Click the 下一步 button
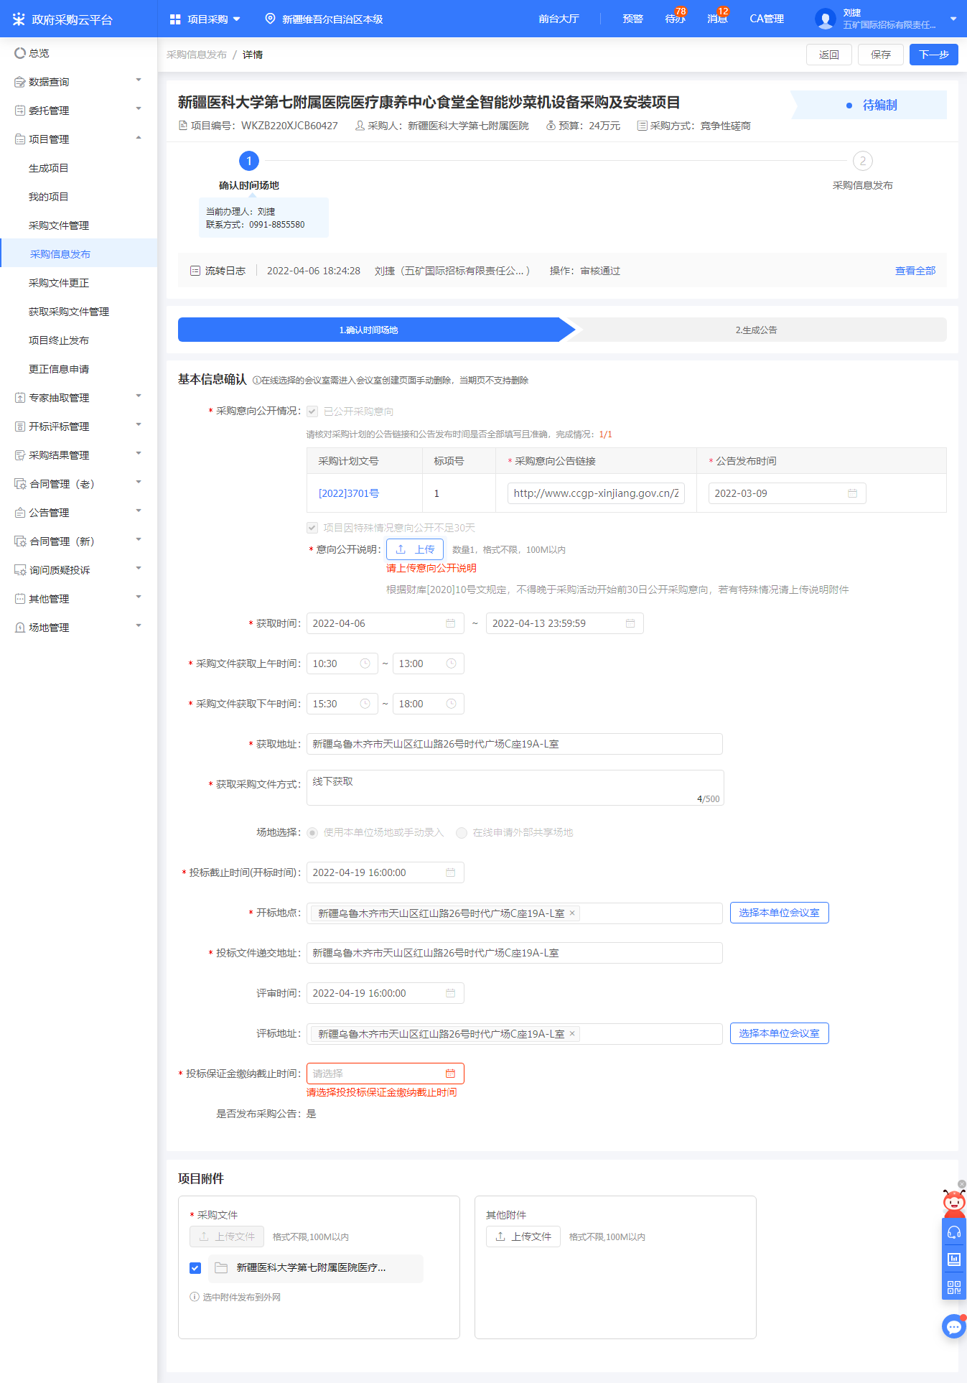The height and width of the screenshot is (1383, 967). coord(933,55)
